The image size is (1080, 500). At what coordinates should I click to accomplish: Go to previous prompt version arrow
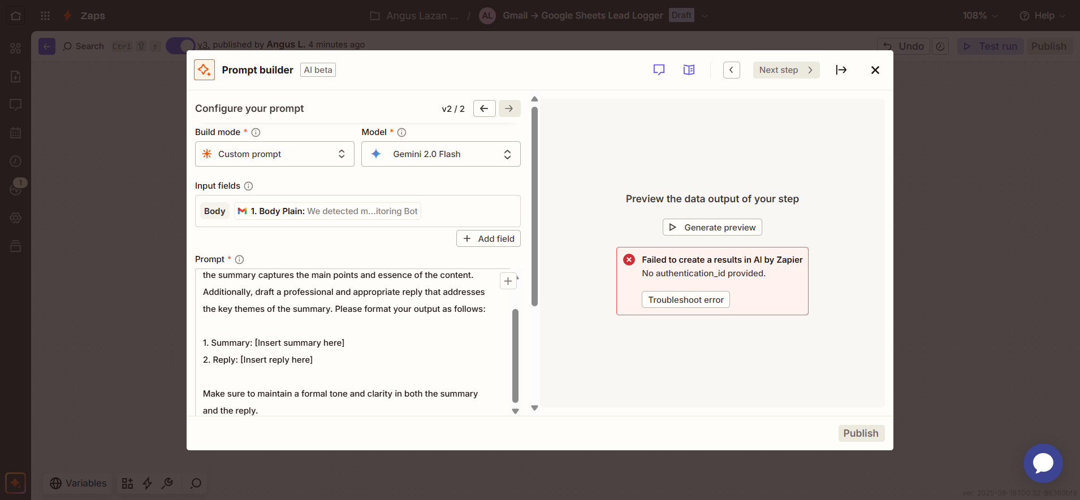[485, 108]
